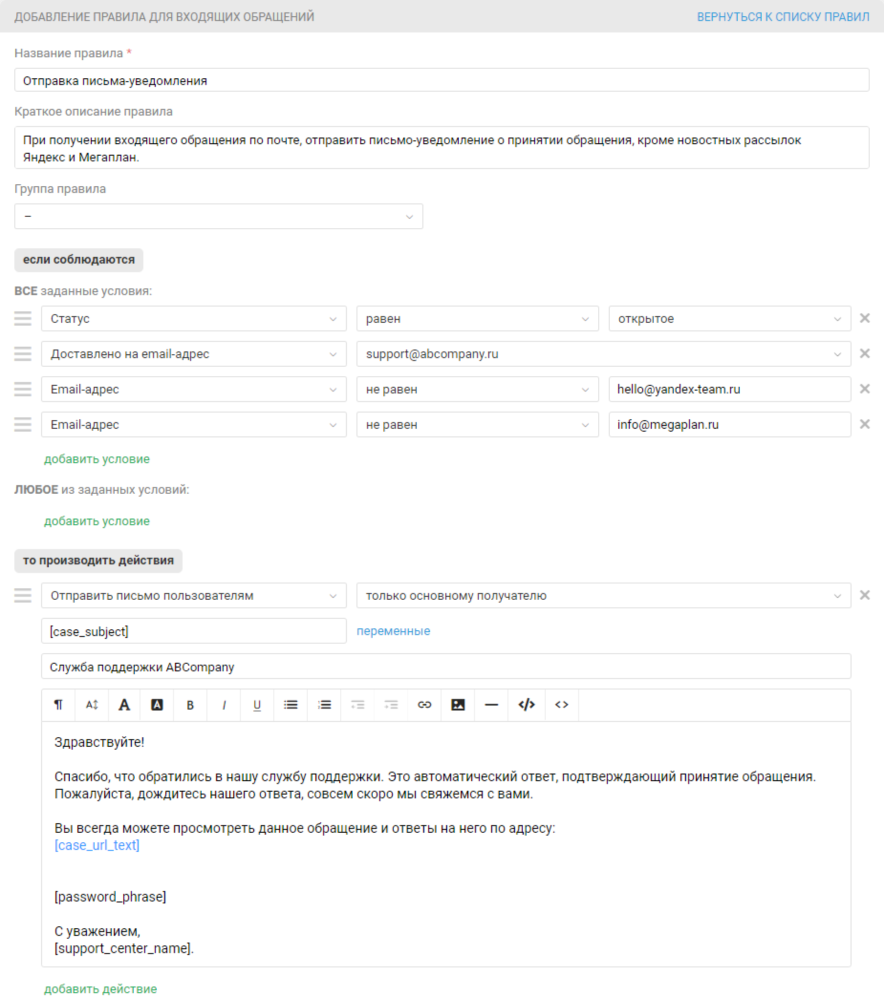Open the Статус condition field dropdown
Screen dimensions: 884x997
194,318
